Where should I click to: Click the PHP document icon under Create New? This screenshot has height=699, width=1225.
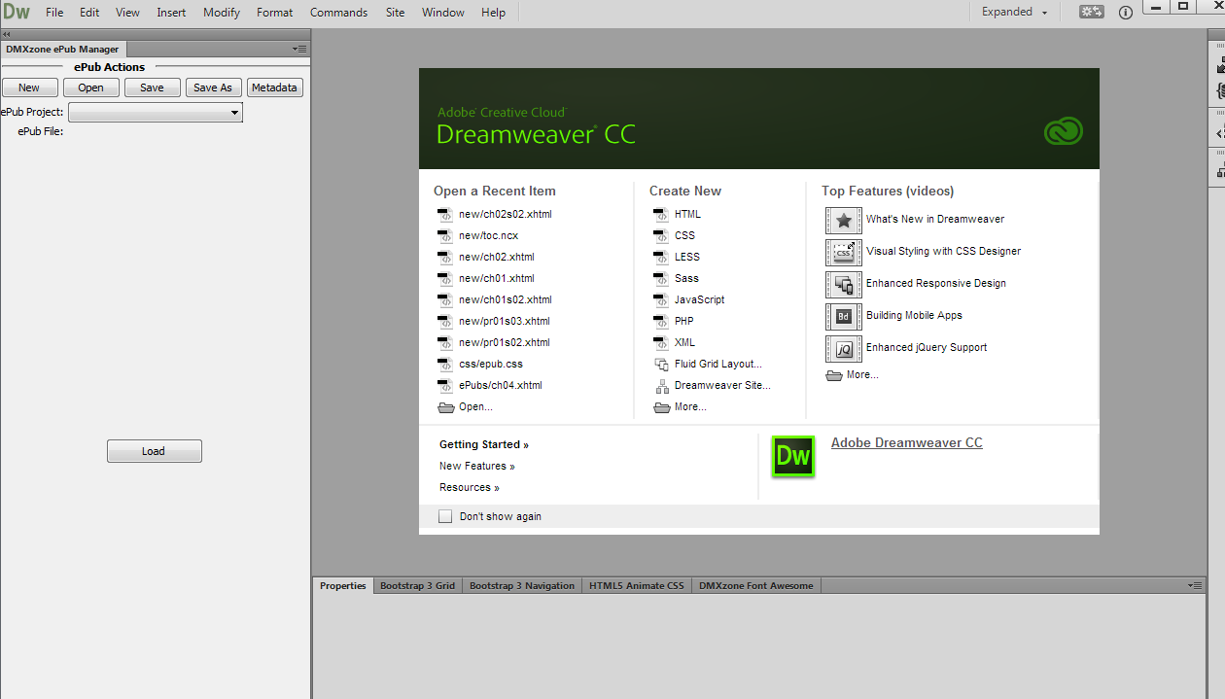(x=661, y=322)
